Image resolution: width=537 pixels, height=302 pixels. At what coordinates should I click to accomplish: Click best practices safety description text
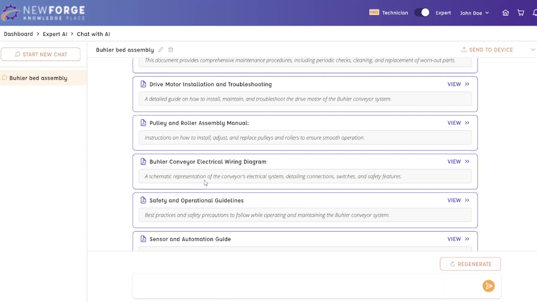pyautogui.click(x=267, y=215)
